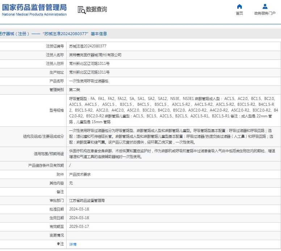The width and height of the screenshot is (281, 251).
Task: Click the 数据查询 search document icon
Action: [81, 10]
